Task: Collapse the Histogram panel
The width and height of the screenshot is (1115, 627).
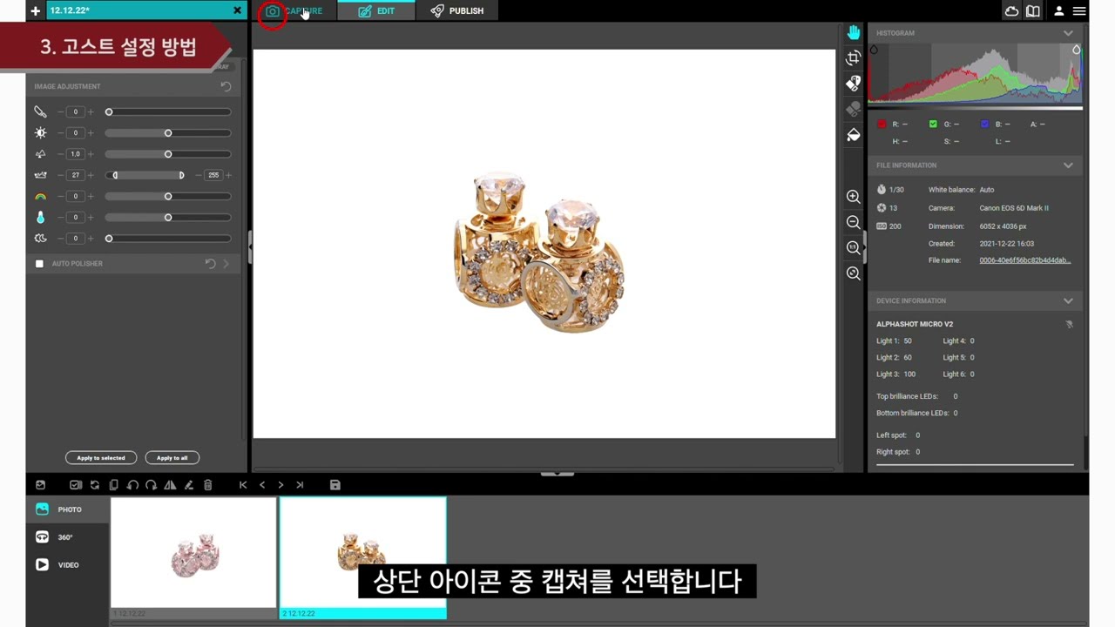Action: pyautogui.click(x=1068, y=33)
